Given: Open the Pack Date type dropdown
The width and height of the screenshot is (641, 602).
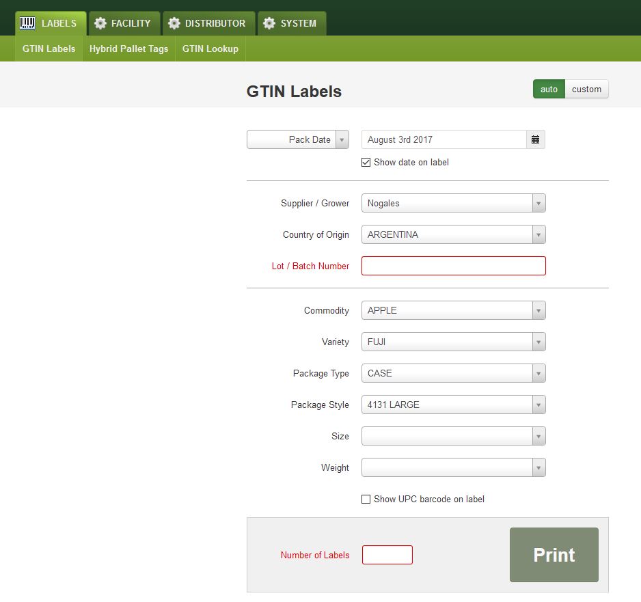Looking at the screenshot, I should [298, 140].
